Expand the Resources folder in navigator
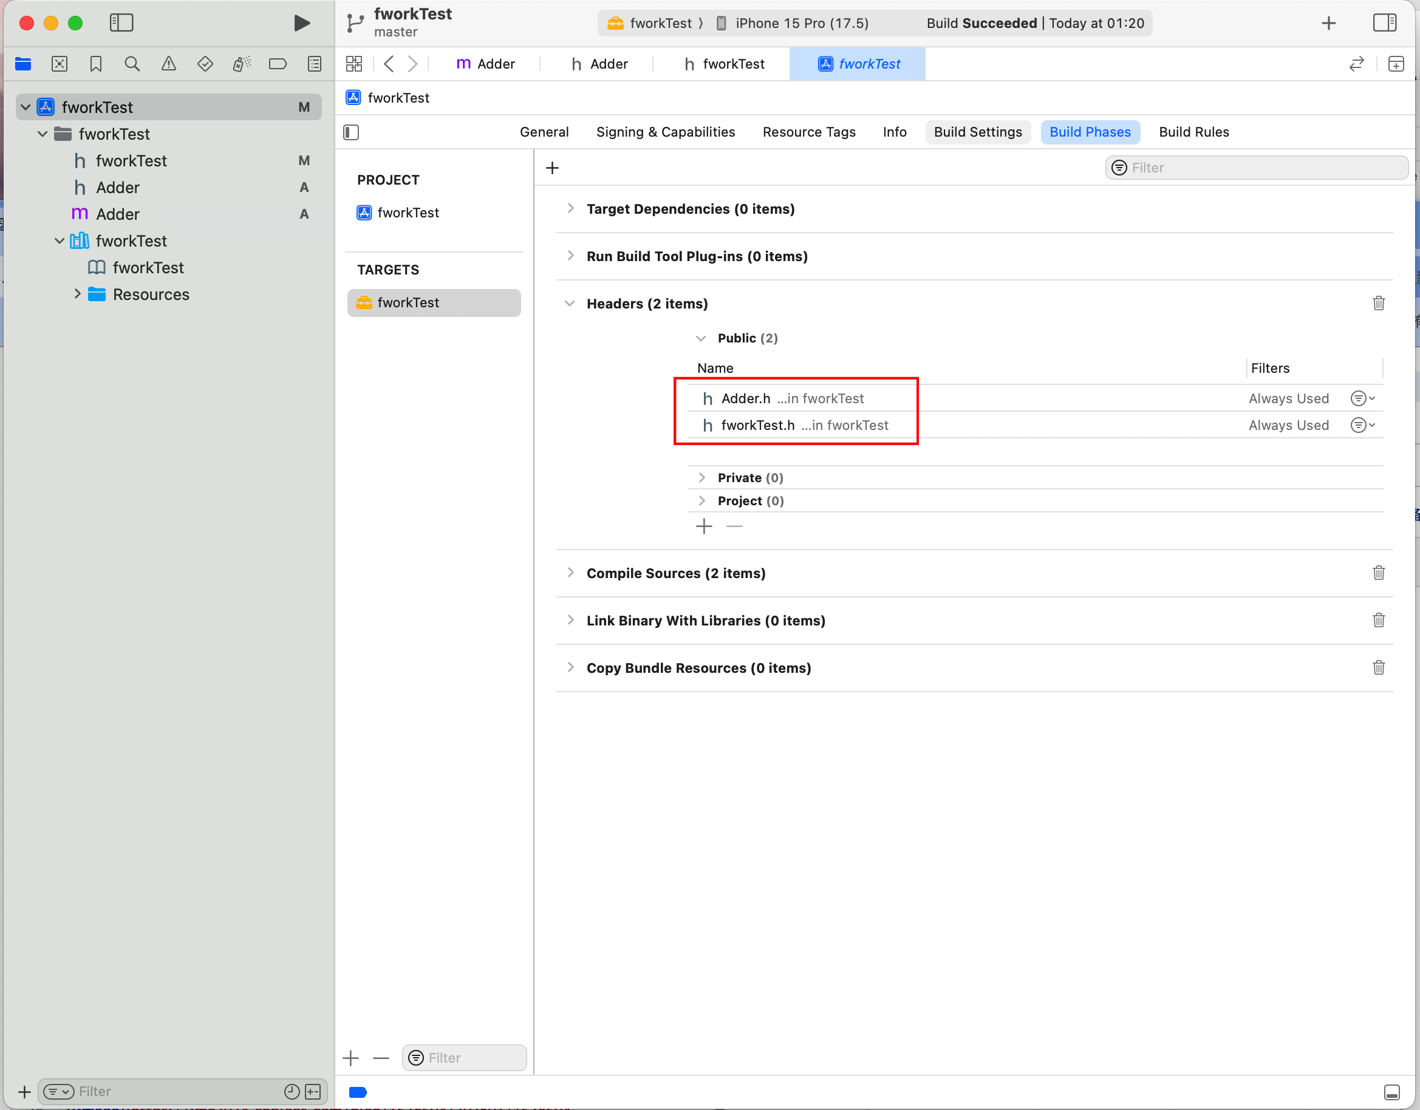 coord(77,294)
